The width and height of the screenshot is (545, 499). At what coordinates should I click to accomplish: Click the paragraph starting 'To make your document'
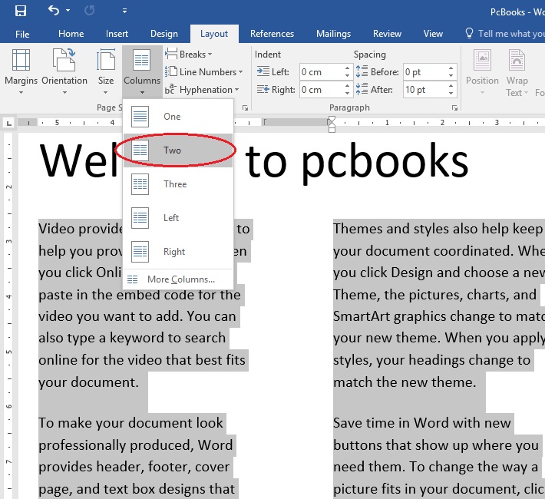click(x=137, y=456)
